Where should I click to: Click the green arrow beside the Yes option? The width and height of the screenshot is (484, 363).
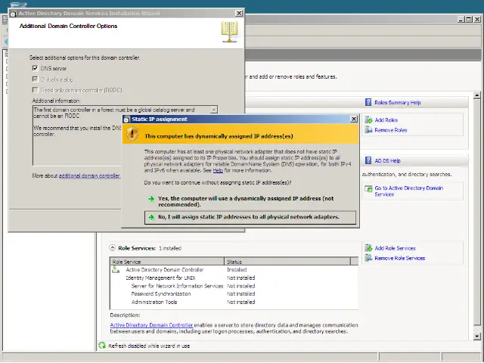click(151, 199)
